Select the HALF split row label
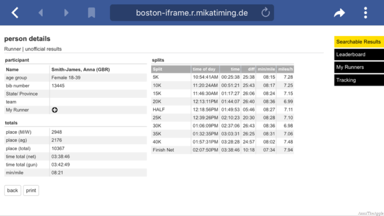Screen dimensions: 384x216 pos(159,109)
